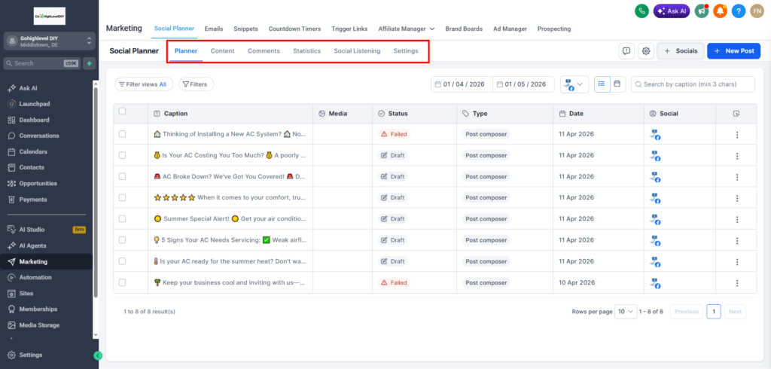Click Facebook social icon in Keep your business row
Screen dimensions: 771x369
point(654,283)
